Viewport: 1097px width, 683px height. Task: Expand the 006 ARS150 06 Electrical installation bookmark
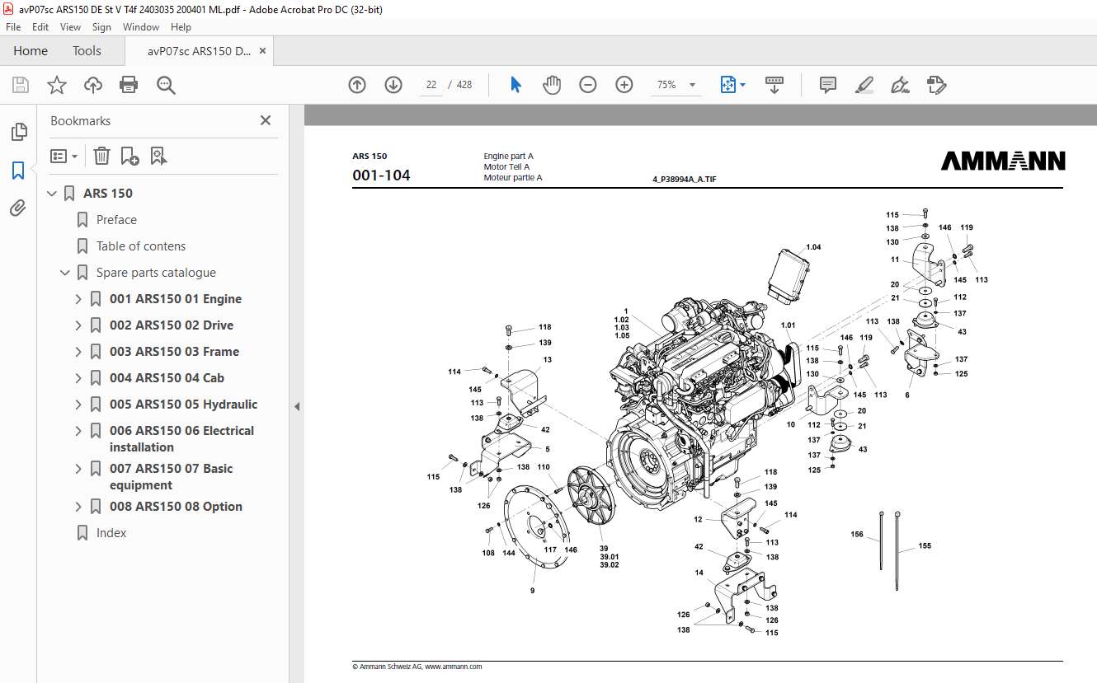[78, 431]
